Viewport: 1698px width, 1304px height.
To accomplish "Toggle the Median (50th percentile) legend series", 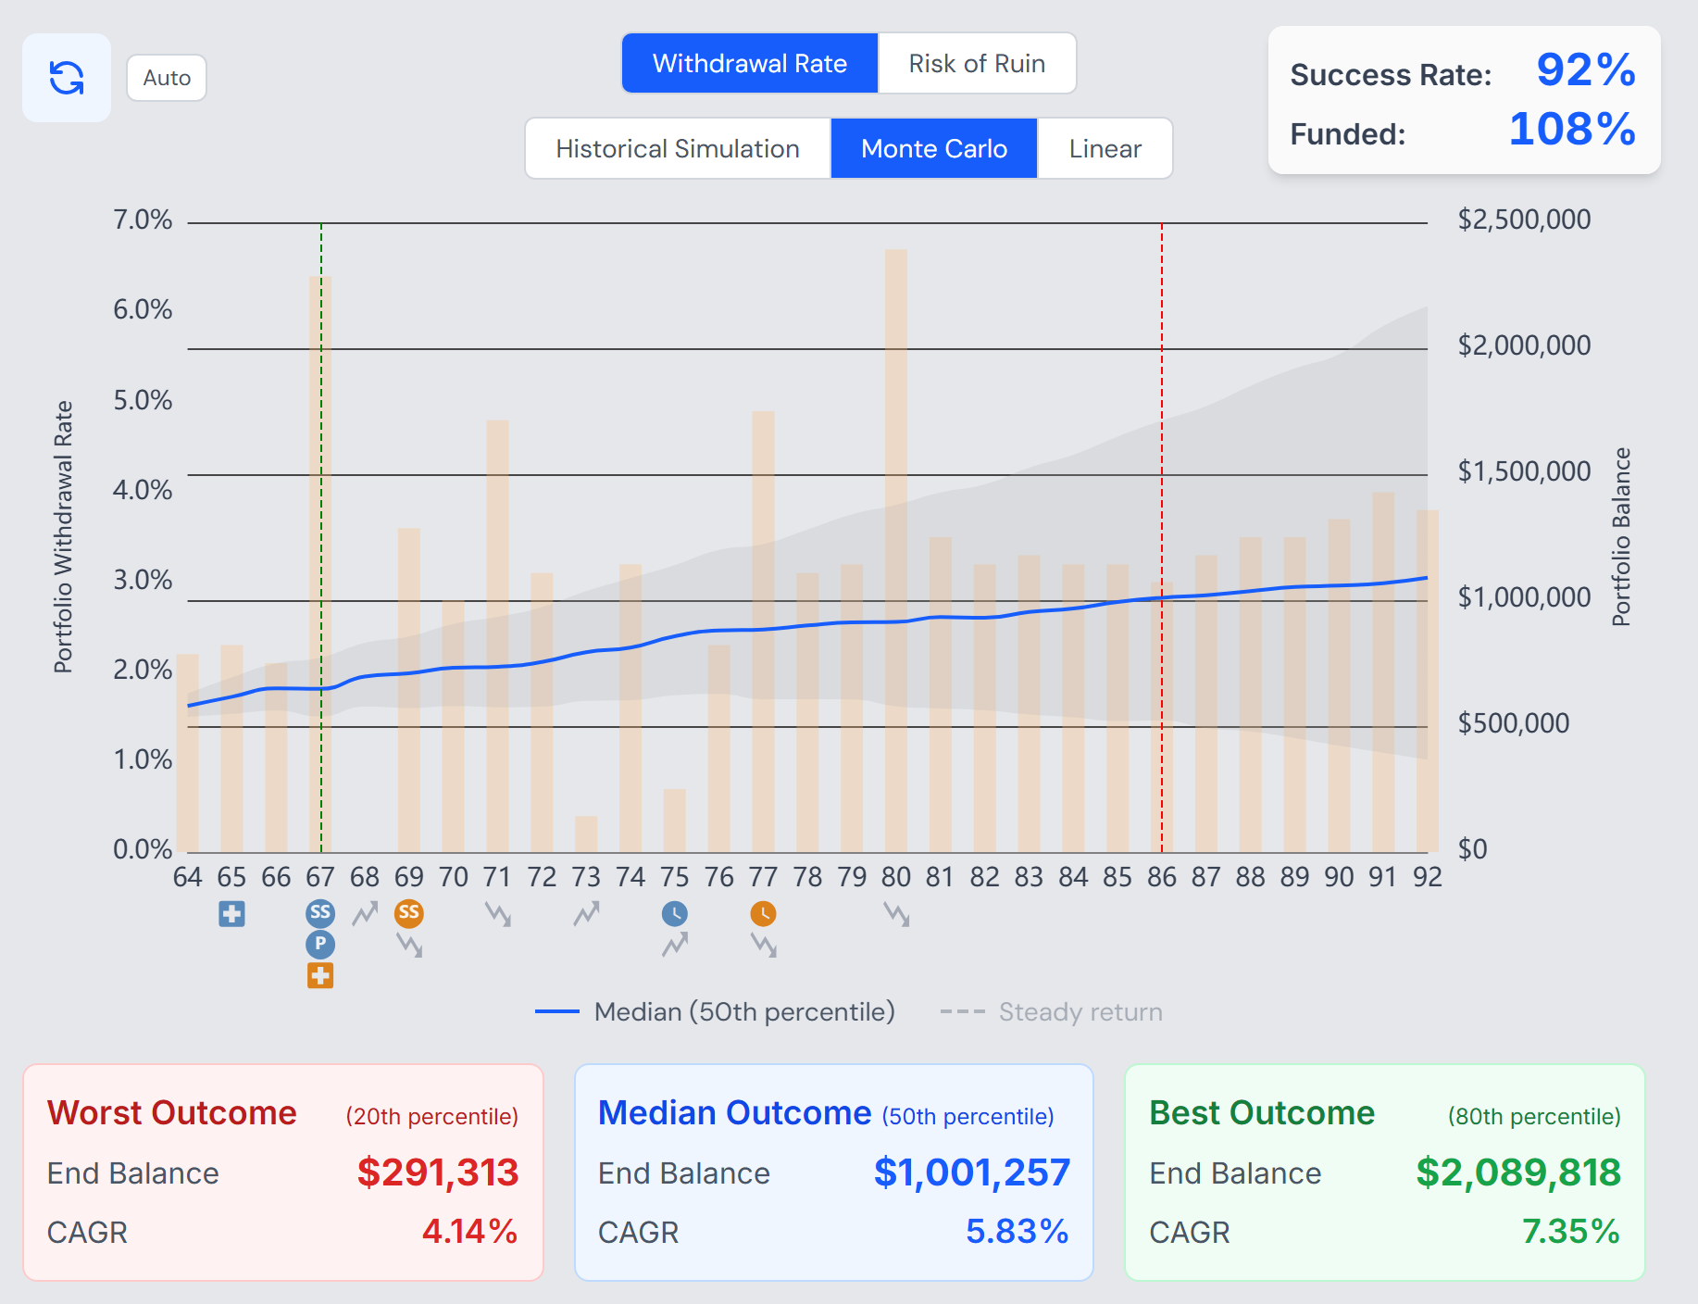I will 715,1011.
